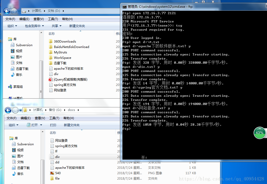Open 文件(F) menu in D: drive window
The width and height of the screenshot is (267, 184).
coord(10,19)
